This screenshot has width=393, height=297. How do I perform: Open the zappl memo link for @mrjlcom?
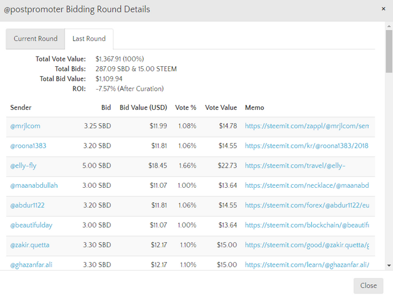tap(307, 126)
